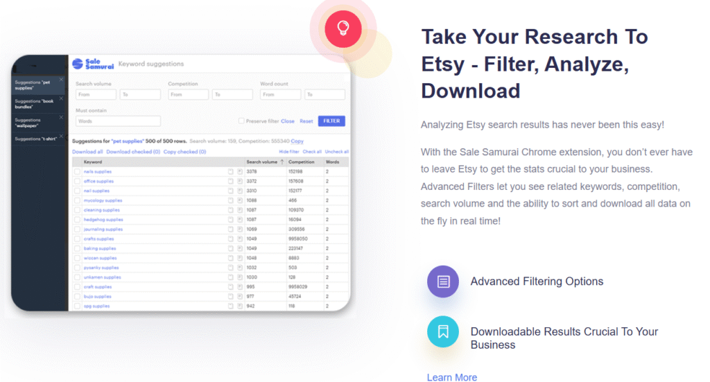Click the Reset filter link
710x382 pixels.
tap(306, 121)
